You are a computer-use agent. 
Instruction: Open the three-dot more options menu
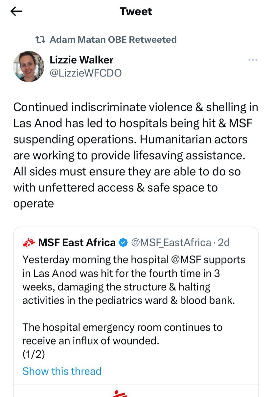coord(253,60)
